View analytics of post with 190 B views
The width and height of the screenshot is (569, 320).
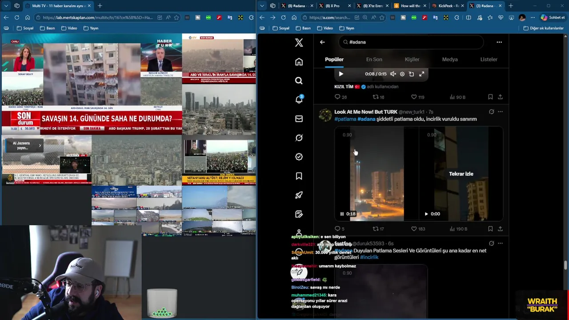point(458,229)
